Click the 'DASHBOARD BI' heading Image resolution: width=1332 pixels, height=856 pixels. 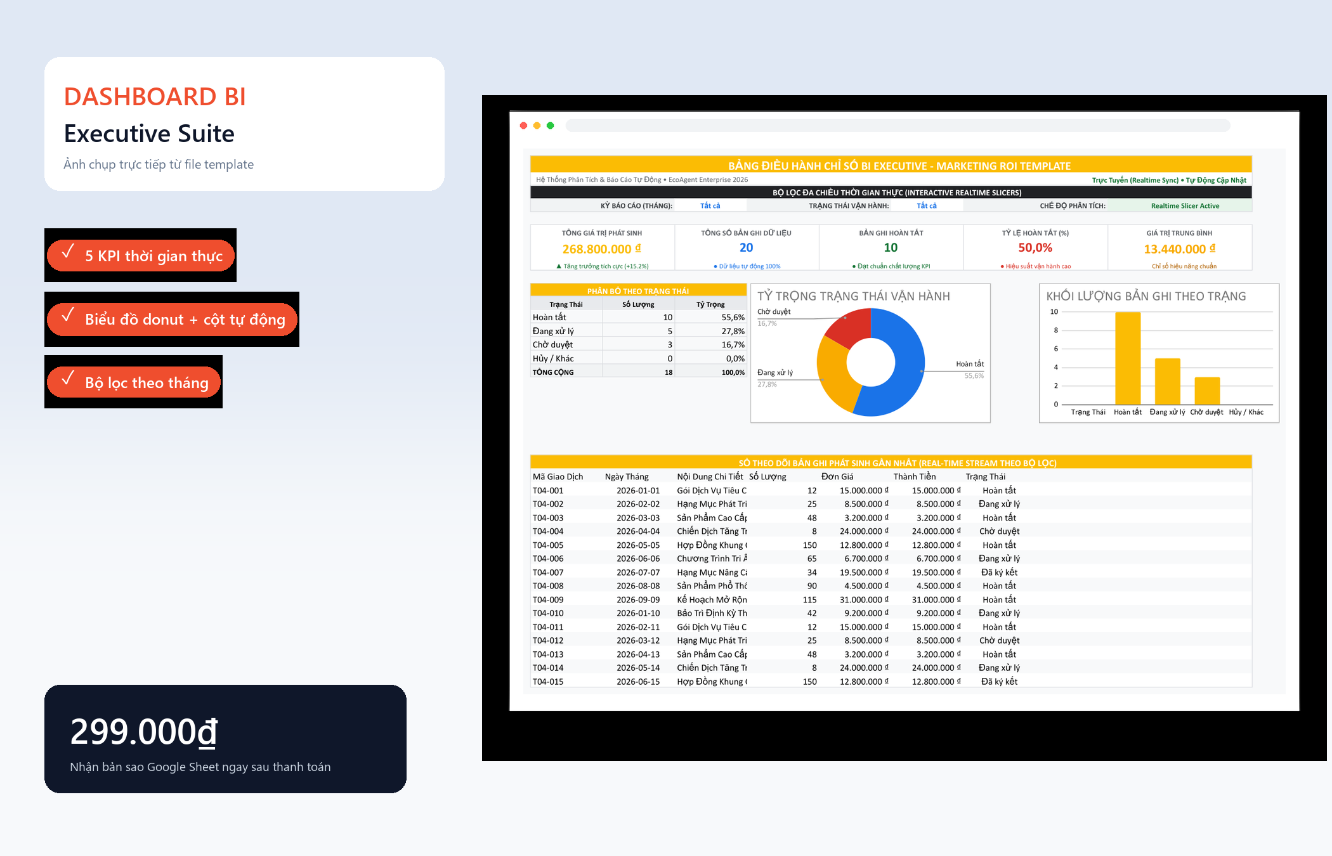click(x=155, y=96)
